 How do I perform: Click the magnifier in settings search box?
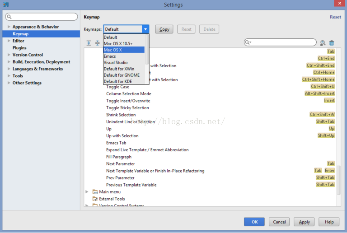[9, 17]
